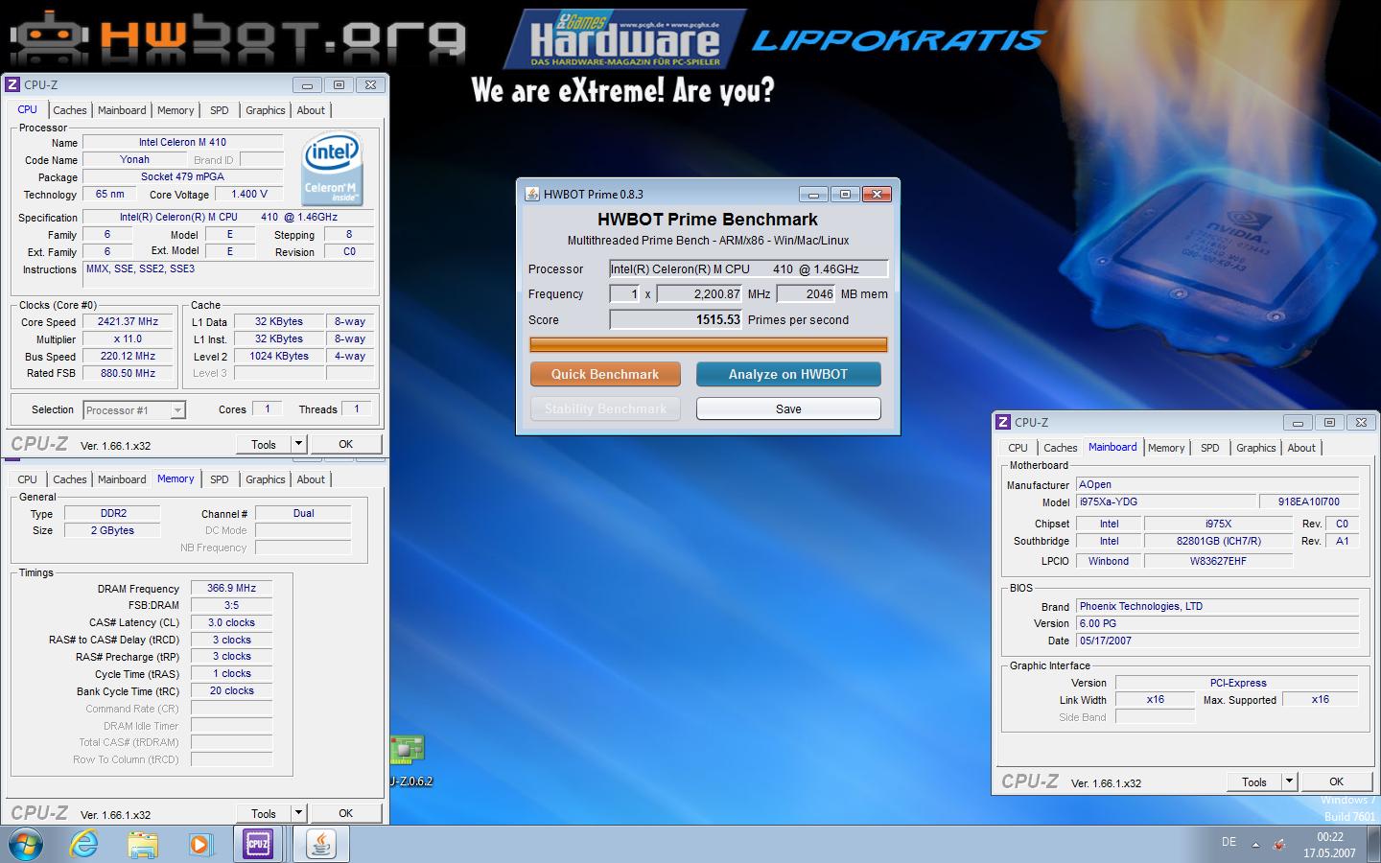
Task: Expand Tools arrow in Mainboard window
Action: (1289, 781)
